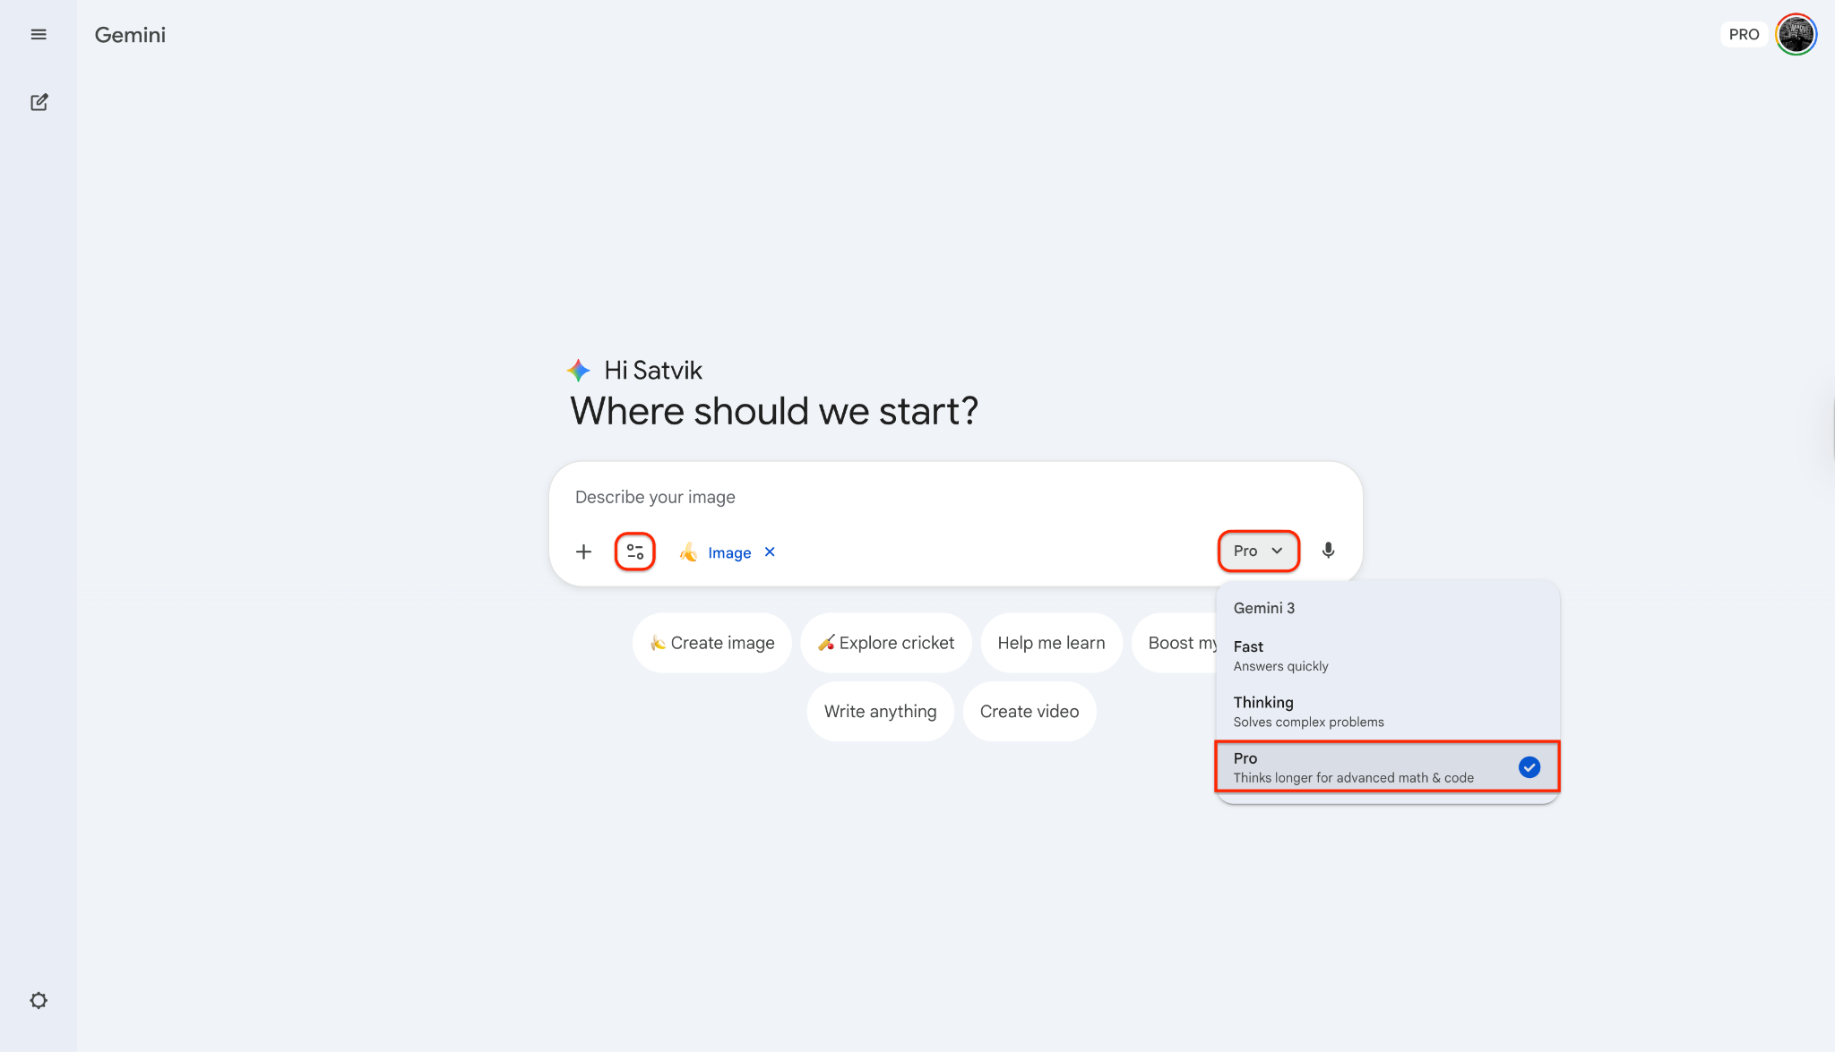Click the plus icon to attach files
The width and height of the screenshot is (1835, 1052).
(583, 552)
